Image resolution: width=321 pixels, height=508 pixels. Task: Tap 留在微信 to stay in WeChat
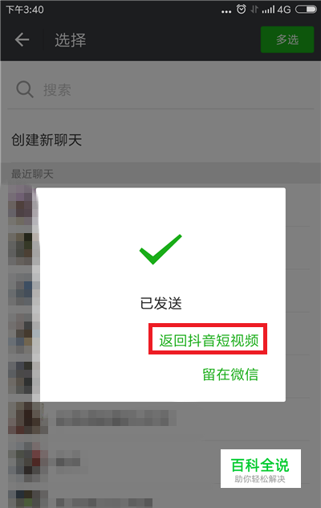click(x=230, y=375)
